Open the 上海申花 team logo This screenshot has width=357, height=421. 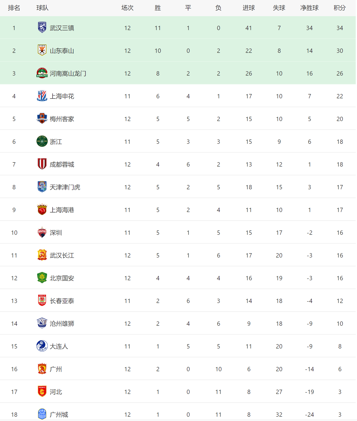42,96
